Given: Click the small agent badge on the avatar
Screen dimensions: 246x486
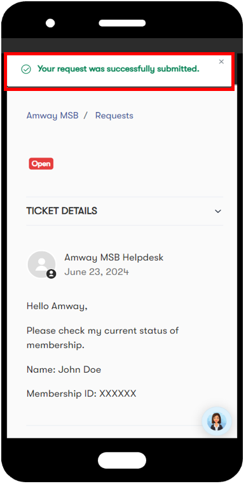Looking at the screenshot, I should click(x=51, y=274).
